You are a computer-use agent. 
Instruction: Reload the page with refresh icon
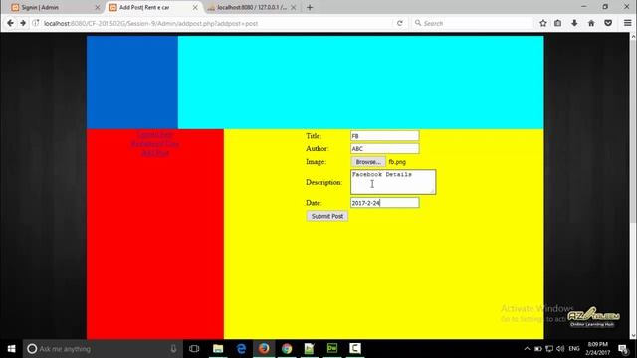(400, 23)
